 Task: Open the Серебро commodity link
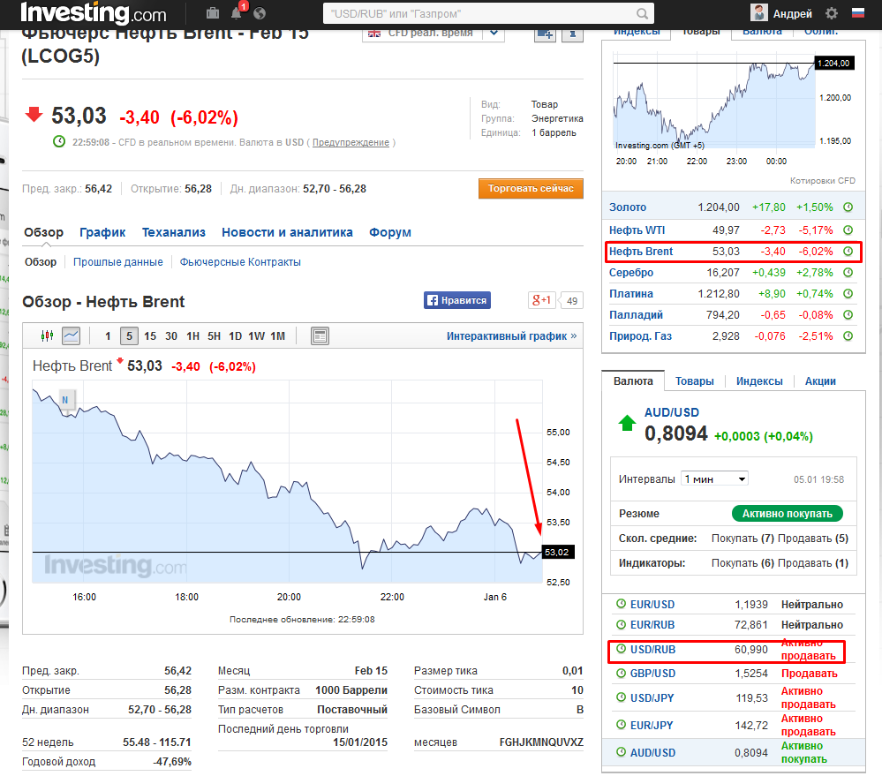pos(631,272)
